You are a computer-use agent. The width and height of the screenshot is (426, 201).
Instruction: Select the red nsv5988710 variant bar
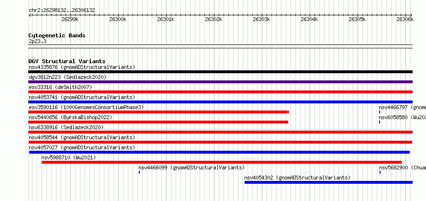tap(222, 162)
